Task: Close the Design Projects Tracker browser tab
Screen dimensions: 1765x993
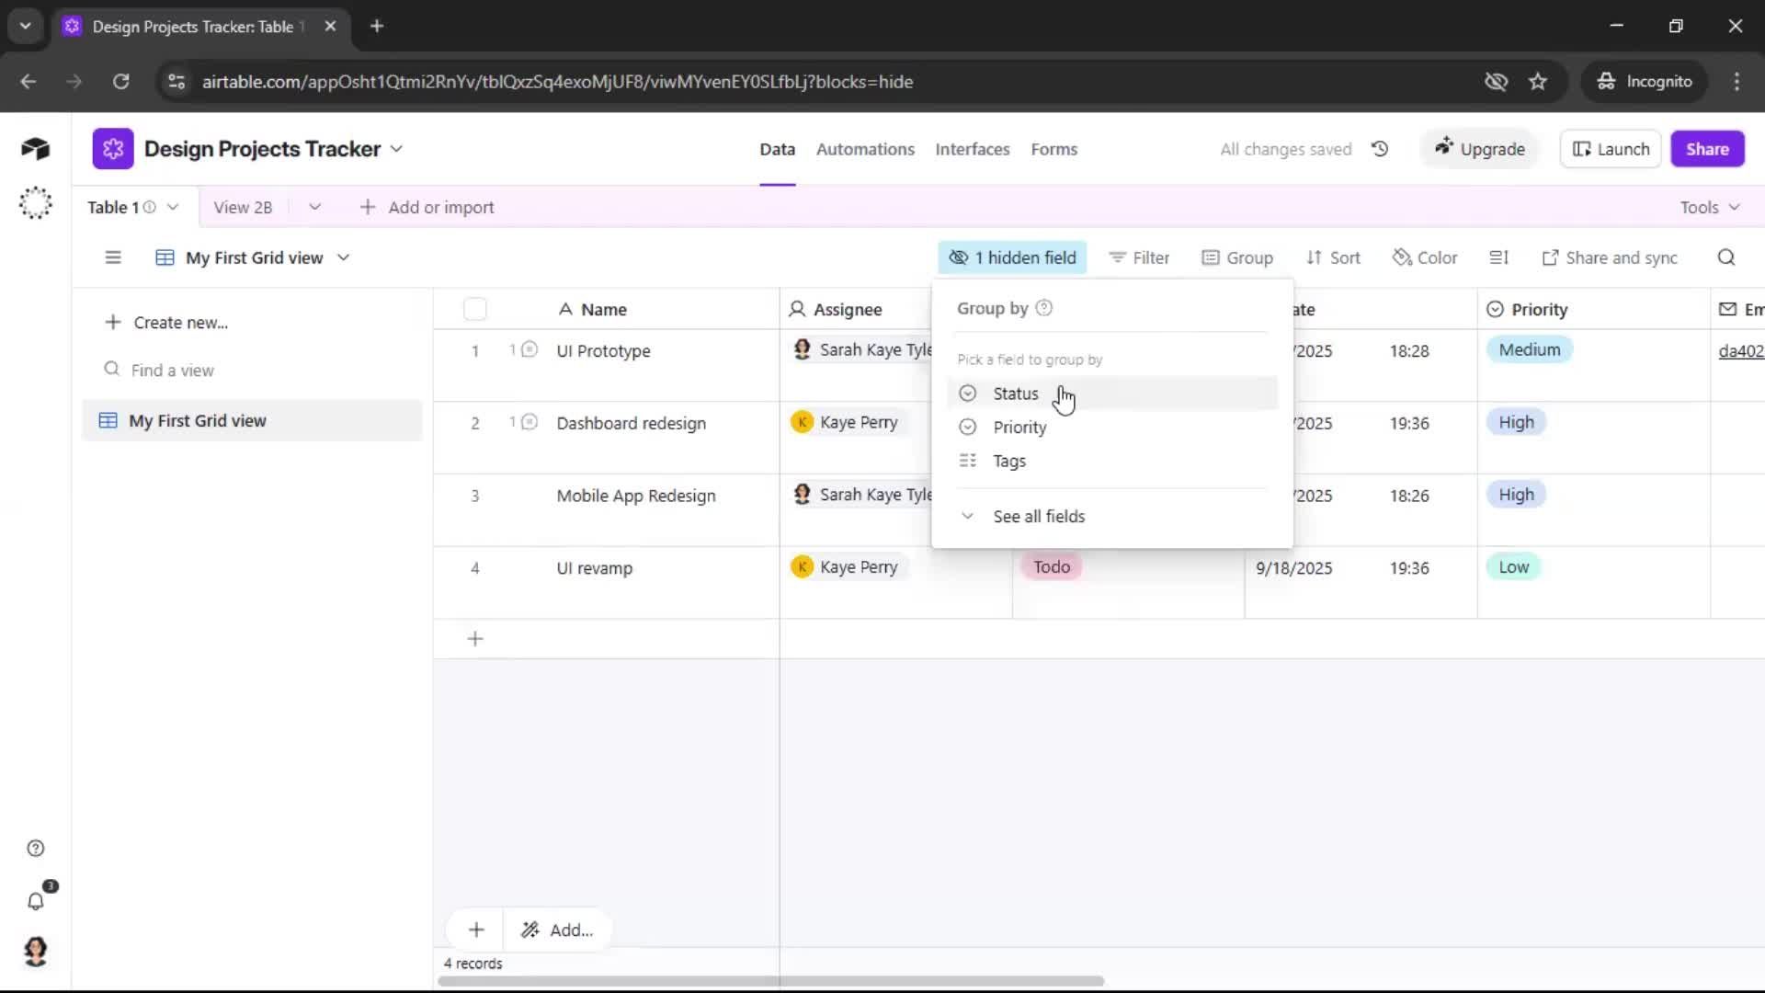Action: (330, 27)
